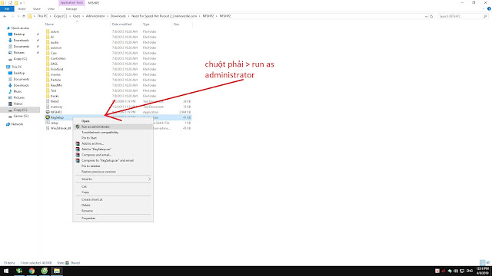
Task: Select the memory text document icon
Action: (x=48, y=107)
